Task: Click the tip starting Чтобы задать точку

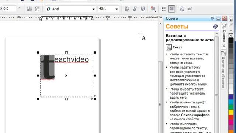Action: tap(189, 76)
